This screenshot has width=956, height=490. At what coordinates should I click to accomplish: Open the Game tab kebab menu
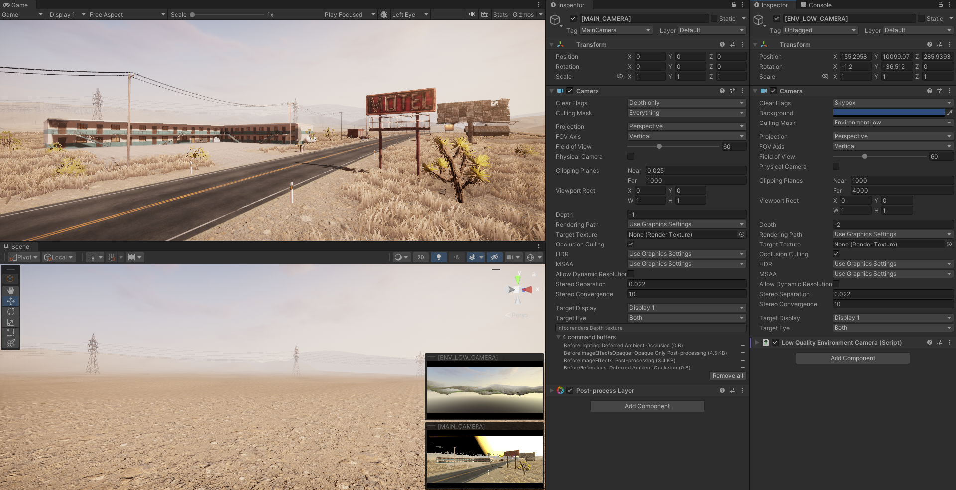coord(539,4)
